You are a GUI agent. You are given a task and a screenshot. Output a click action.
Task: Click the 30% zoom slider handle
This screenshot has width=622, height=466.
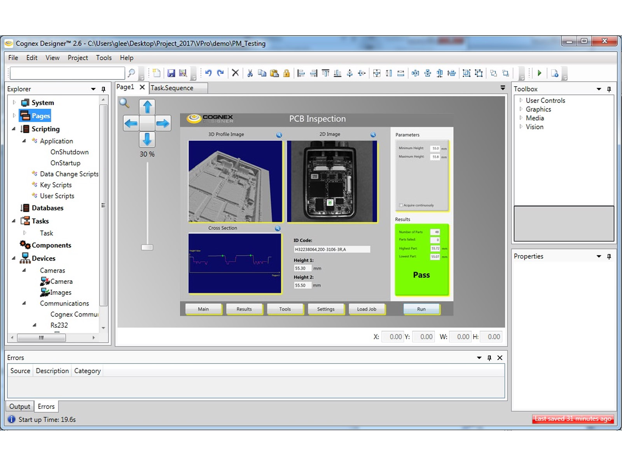(147, 247)
